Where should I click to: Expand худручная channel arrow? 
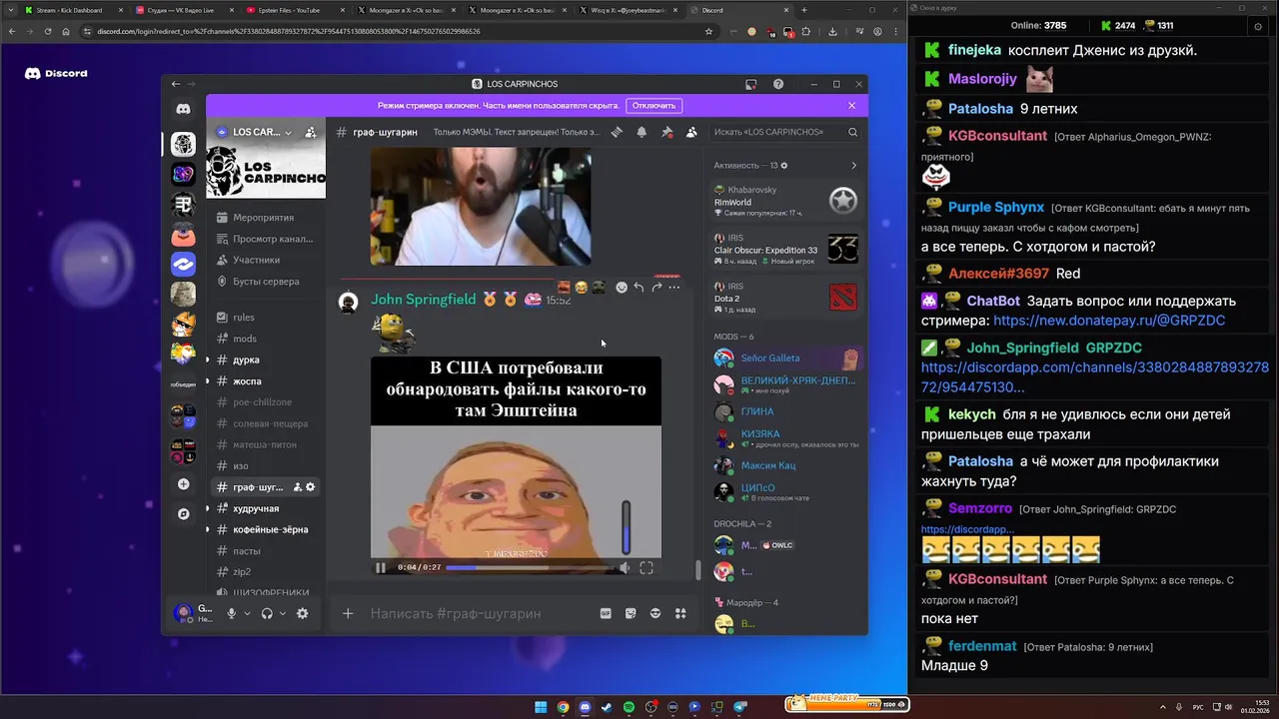pyautogui.click(x=208, y=508)
